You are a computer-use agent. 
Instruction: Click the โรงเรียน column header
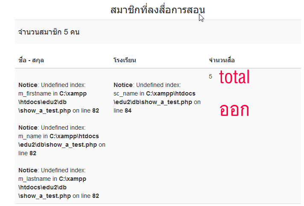125,60
